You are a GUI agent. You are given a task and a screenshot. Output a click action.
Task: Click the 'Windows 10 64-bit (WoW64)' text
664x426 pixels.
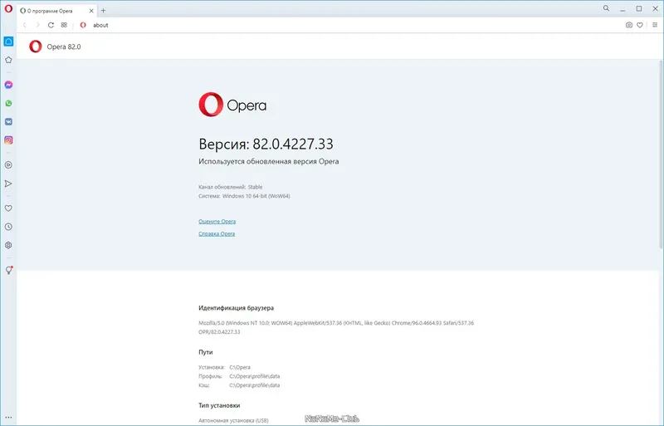coord(256,196)
